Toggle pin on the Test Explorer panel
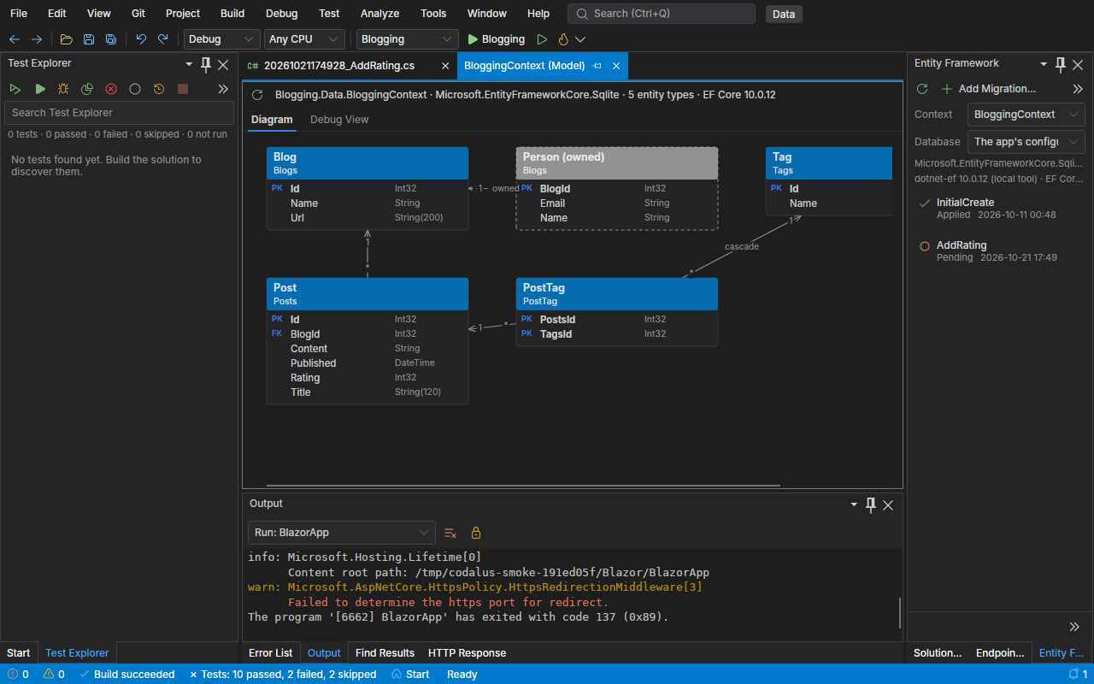Image resolution: width=1094 pixels, height=684 pixels. tap(206, 64)
